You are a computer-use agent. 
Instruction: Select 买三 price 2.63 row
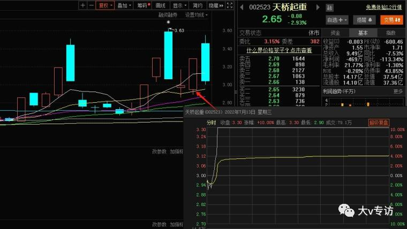pos(280,101)
